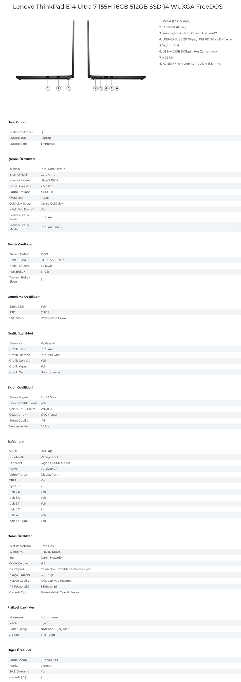Select the 'Alüminyum' material value
Screen dimensions: 241x682
(x=49, y=617)
